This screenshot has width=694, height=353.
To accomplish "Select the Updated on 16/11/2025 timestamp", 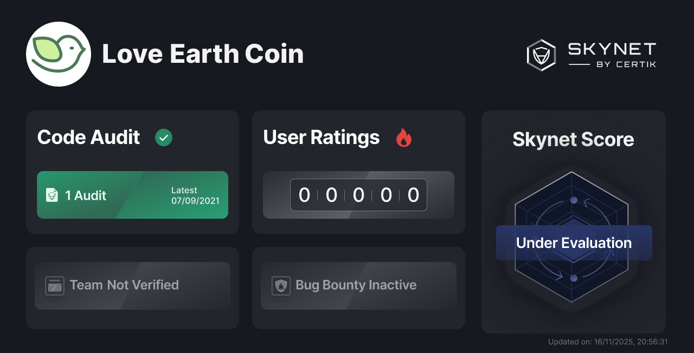I will (x=608, y=342).
